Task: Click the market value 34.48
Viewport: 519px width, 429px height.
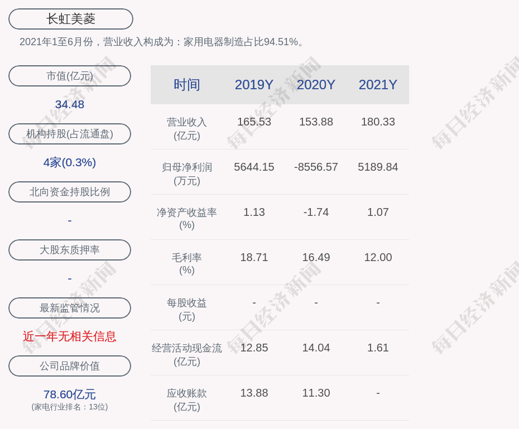Action: tap(70, 104)
